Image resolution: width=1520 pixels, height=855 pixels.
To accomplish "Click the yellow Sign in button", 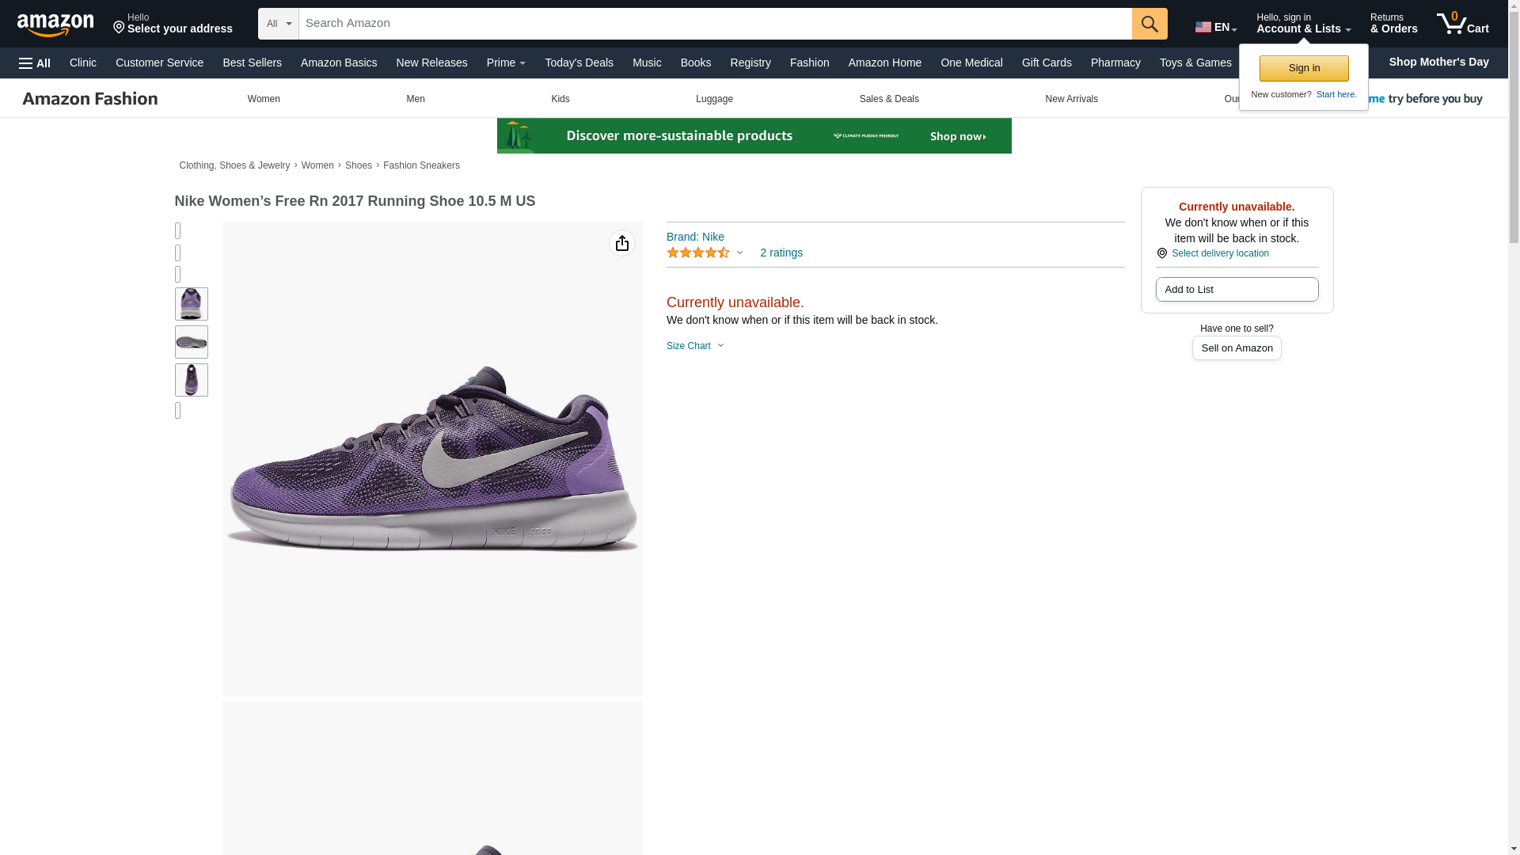I will tap(1304, 68).
